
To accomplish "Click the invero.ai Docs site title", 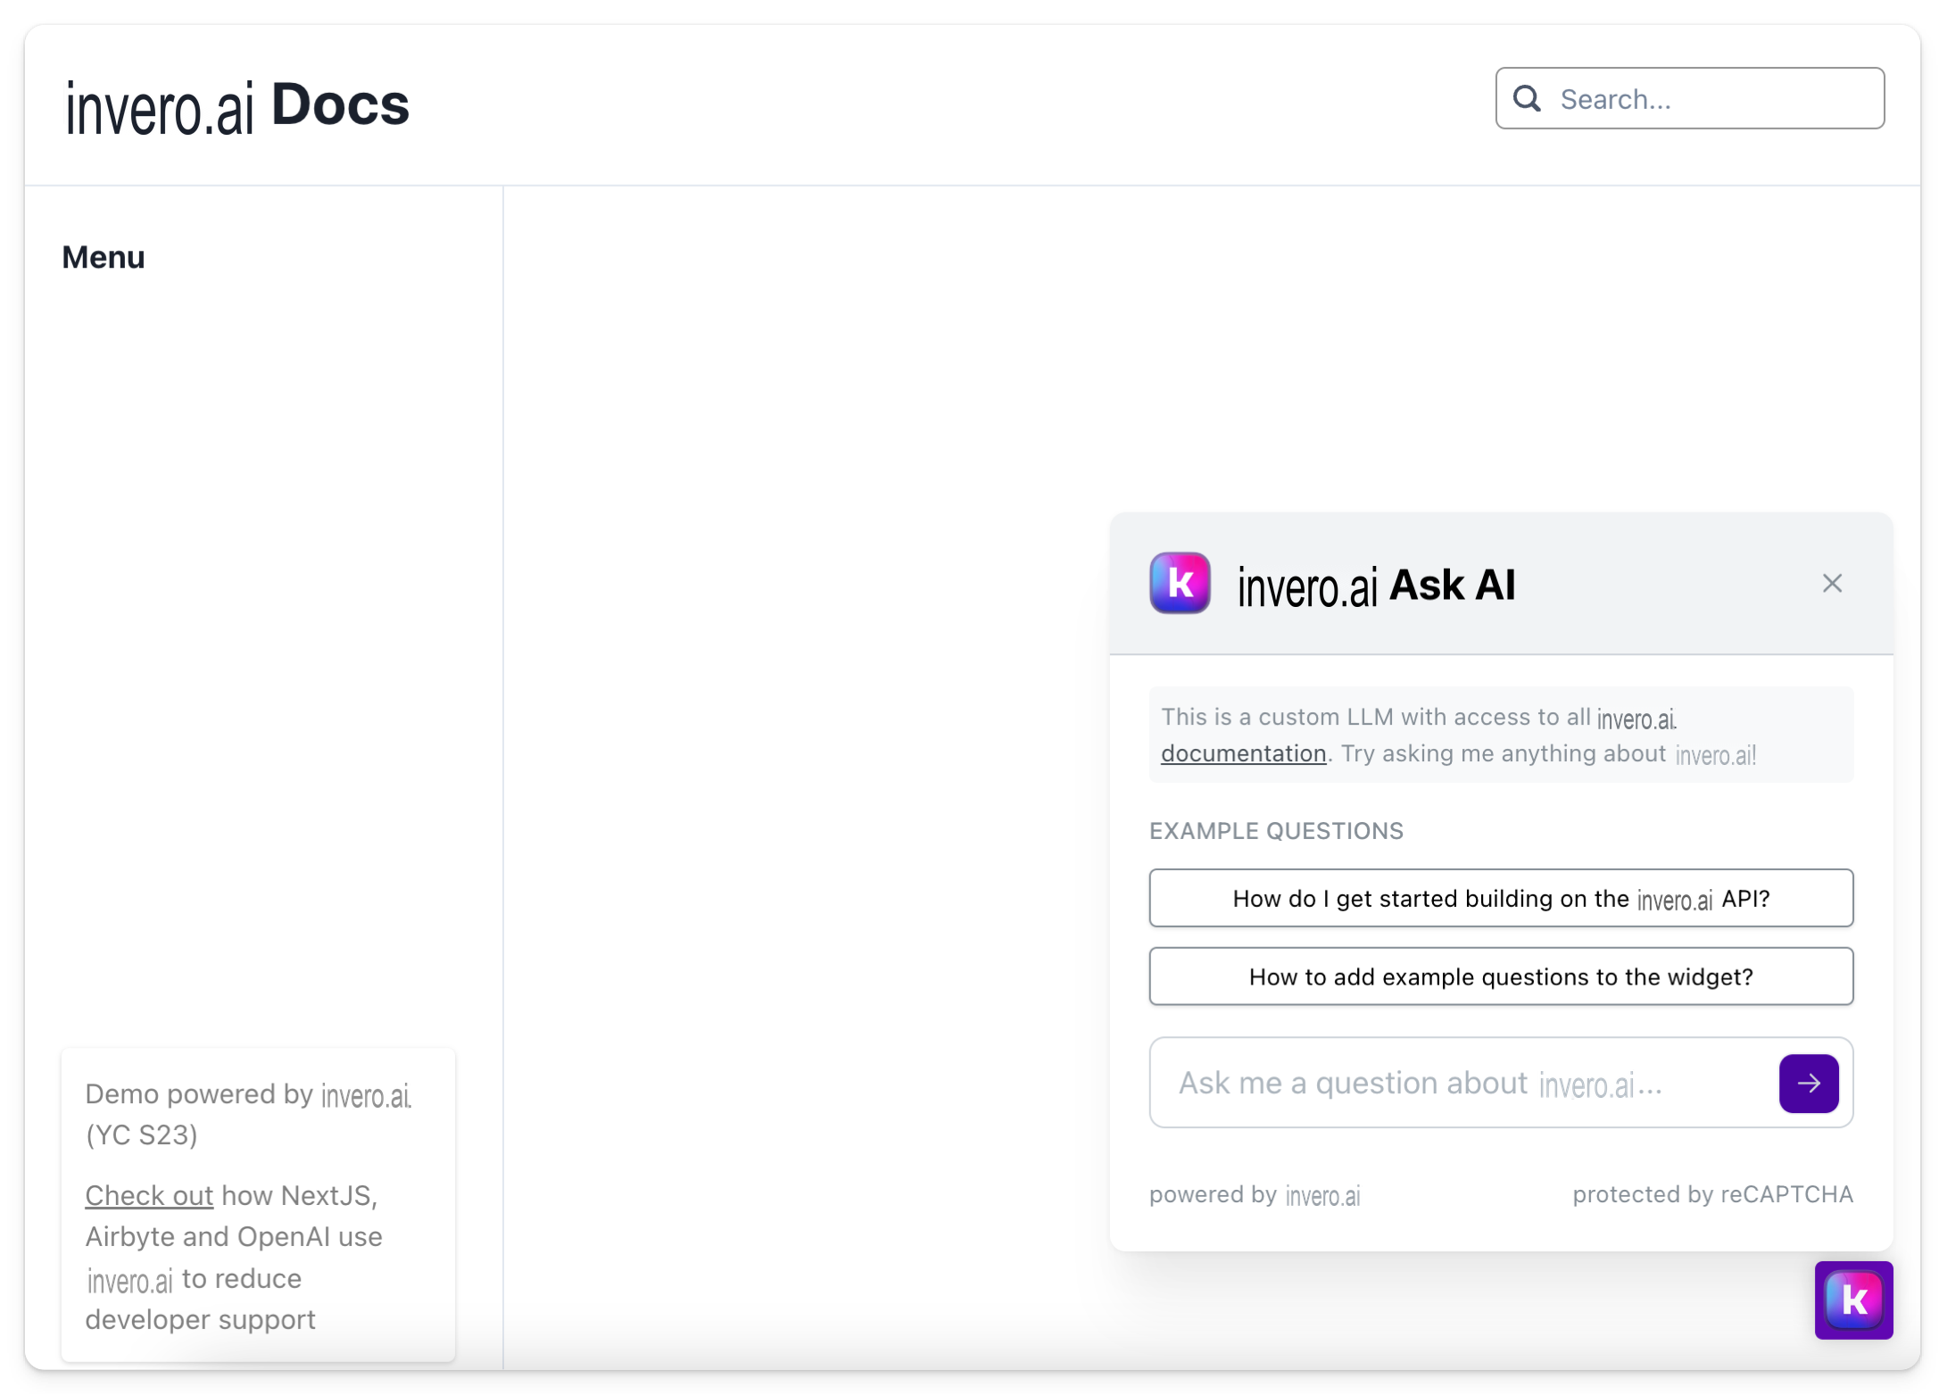I will pyautogui.click(x=237, y=106).
